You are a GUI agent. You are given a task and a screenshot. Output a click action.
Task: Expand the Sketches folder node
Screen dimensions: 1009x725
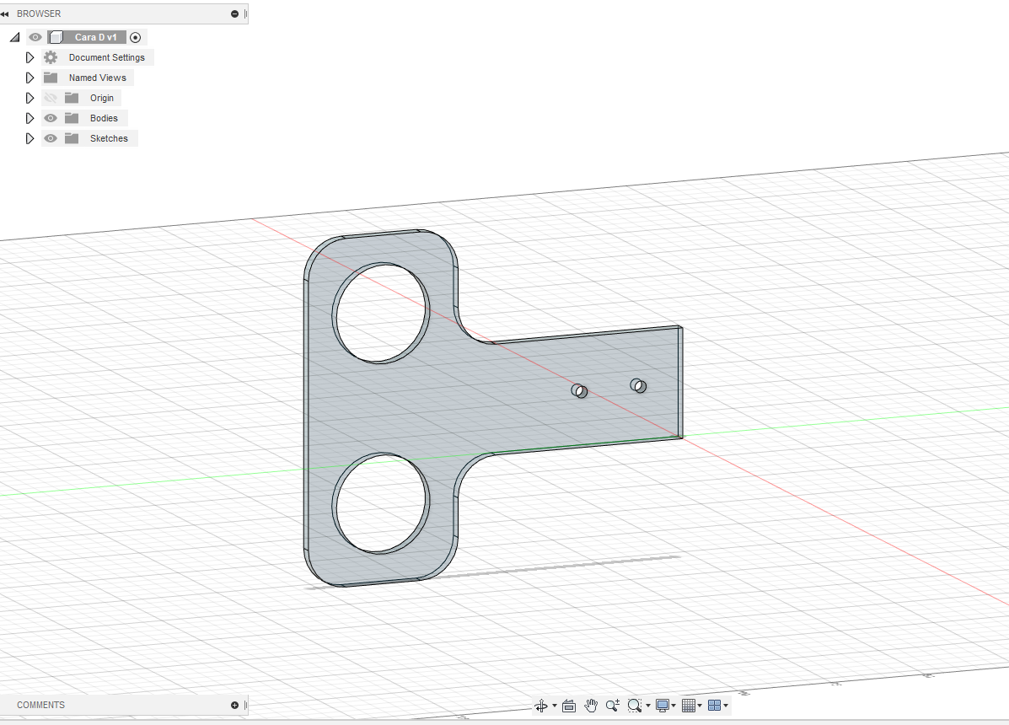(30, 138)
